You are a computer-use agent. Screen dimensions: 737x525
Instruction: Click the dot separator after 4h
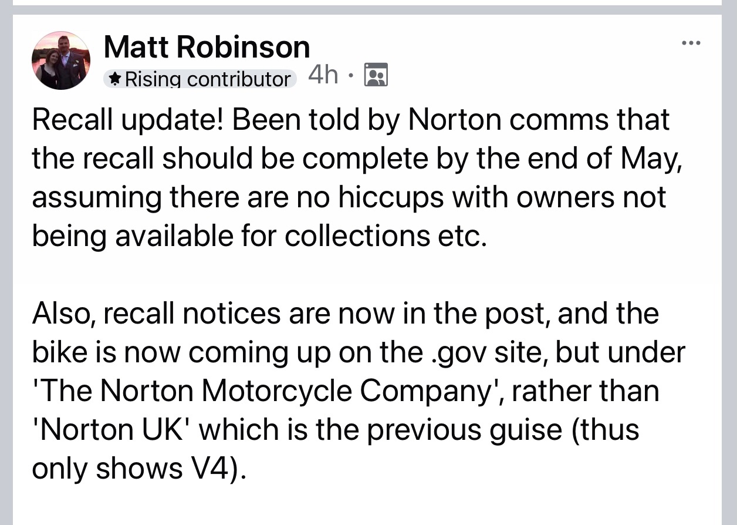point(351,75)
